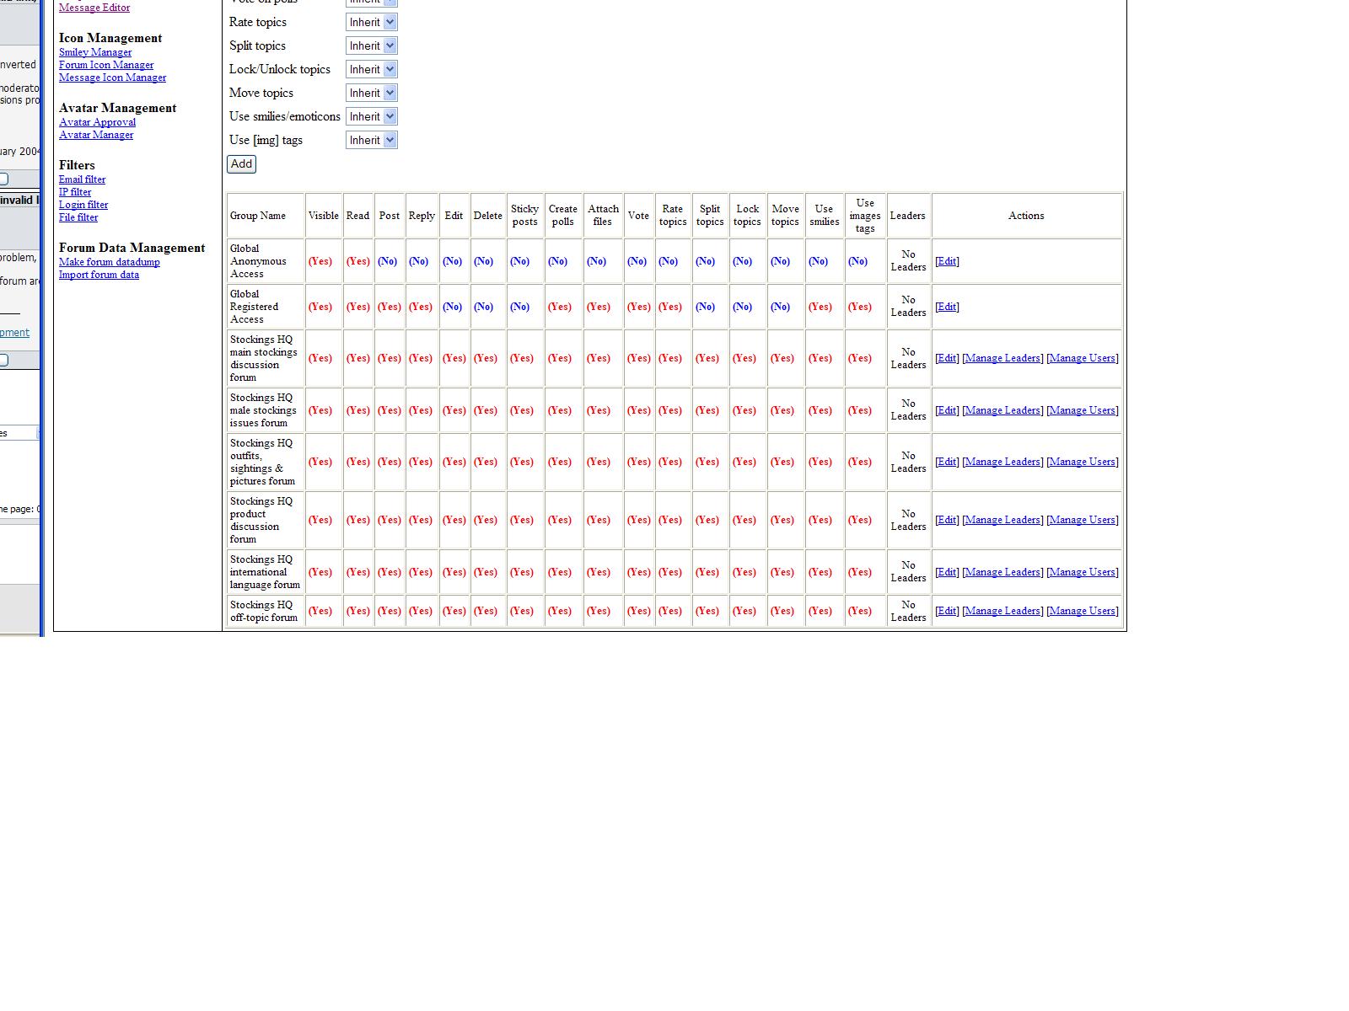Screen dimensions: 1349x1011
Task: Open the IP filter link
Action: [75, 192]
